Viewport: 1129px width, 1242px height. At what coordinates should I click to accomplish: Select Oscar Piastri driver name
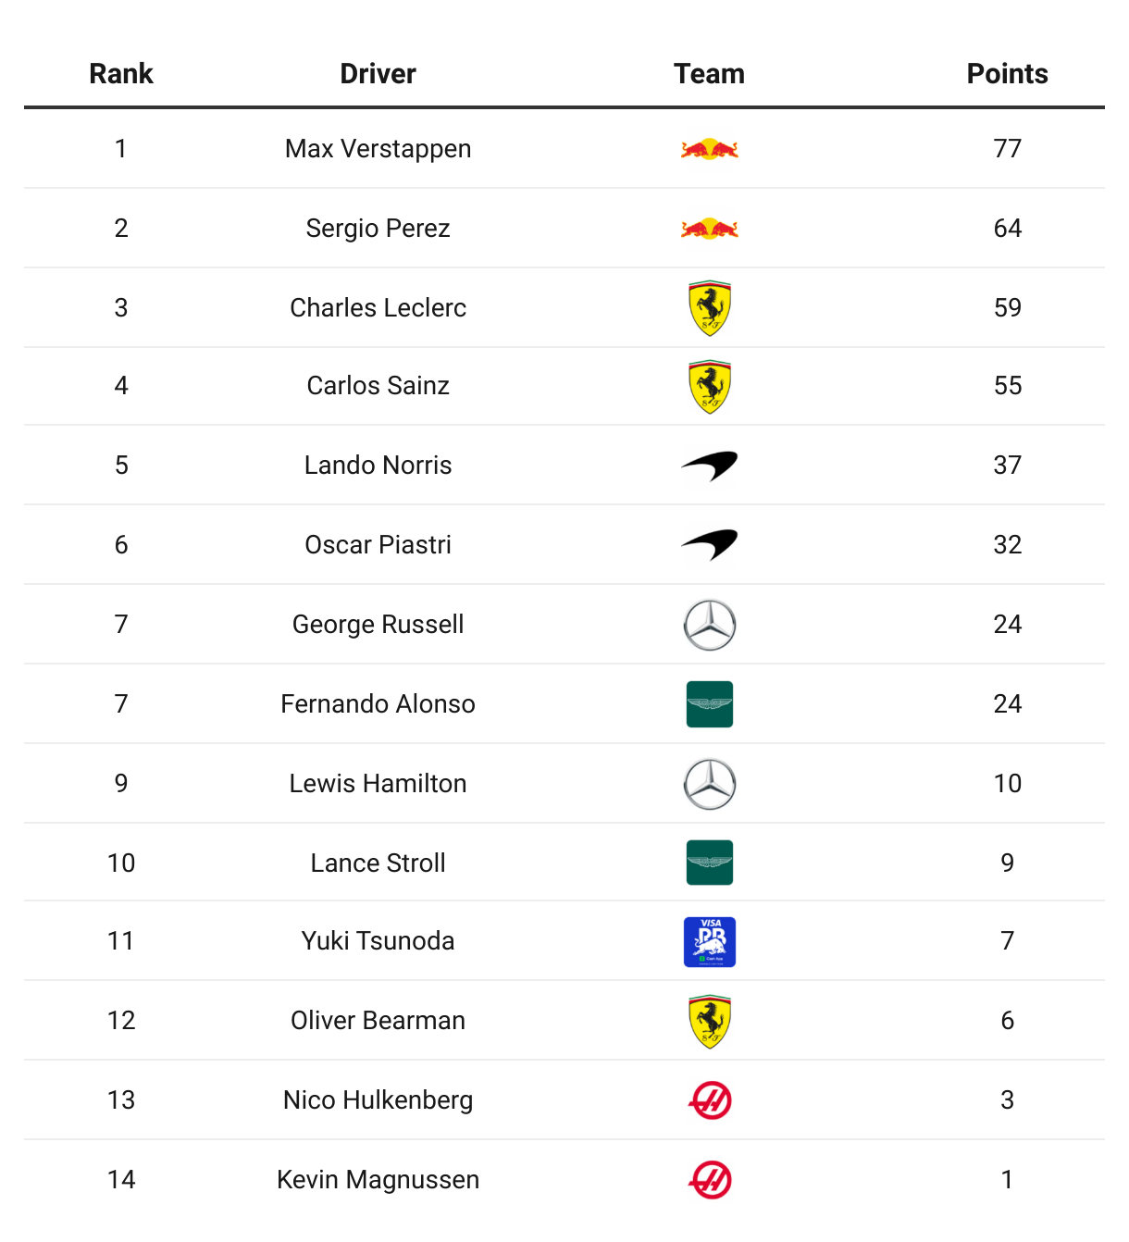coord(378,545)
